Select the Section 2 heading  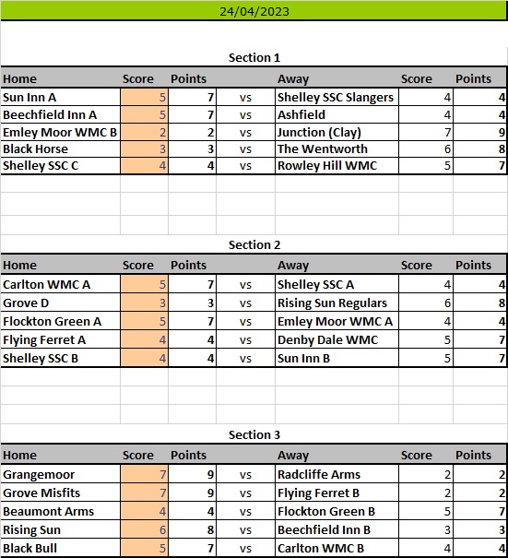[254, 244]
